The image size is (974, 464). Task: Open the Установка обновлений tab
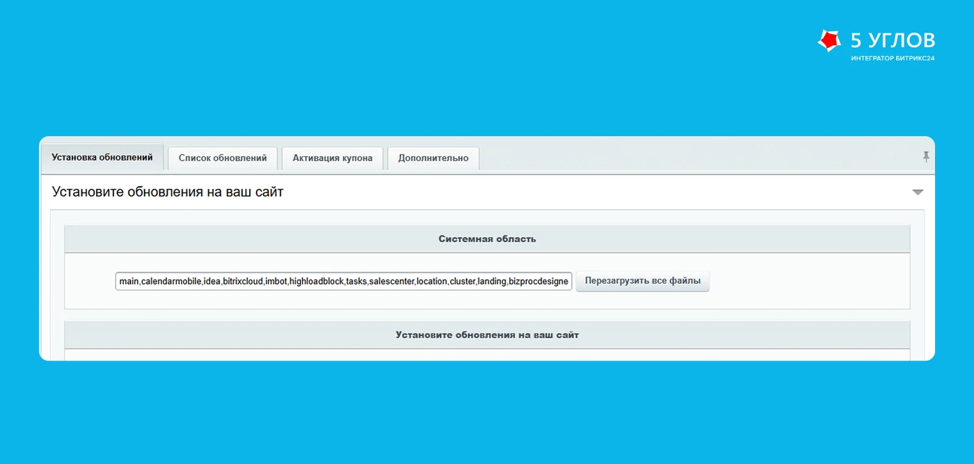point(102,157)
